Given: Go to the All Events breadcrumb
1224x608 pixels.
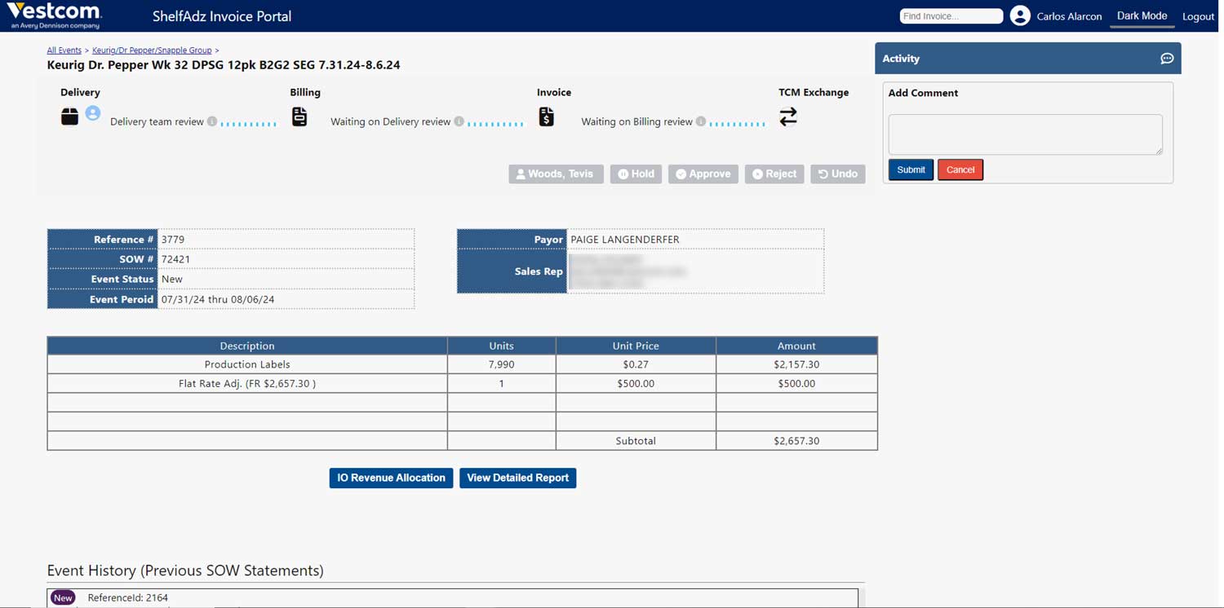Looking at the screenshot, I should 64,51.
